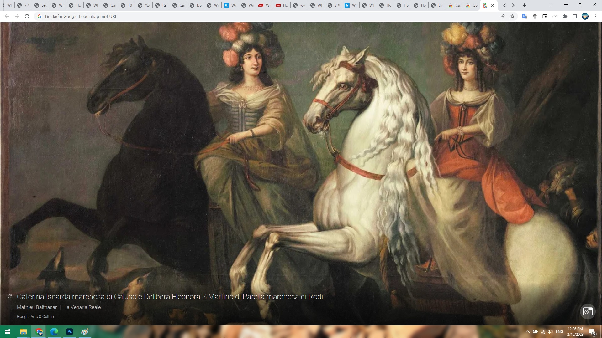The height and width of the screenshot is (338, 602).
Task: Open the La Venaria Reale link
Action: pos(82,307)
